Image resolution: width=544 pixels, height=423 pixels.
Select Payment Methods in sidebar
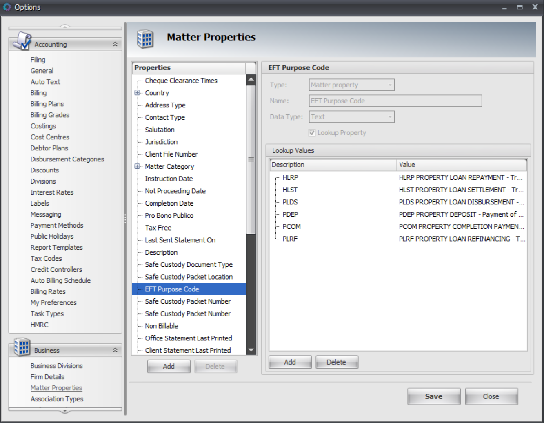[x=57, y=225]
